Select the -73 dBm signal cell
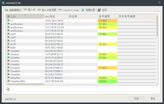Screen dimensions: 164x104 click(107, 21)
